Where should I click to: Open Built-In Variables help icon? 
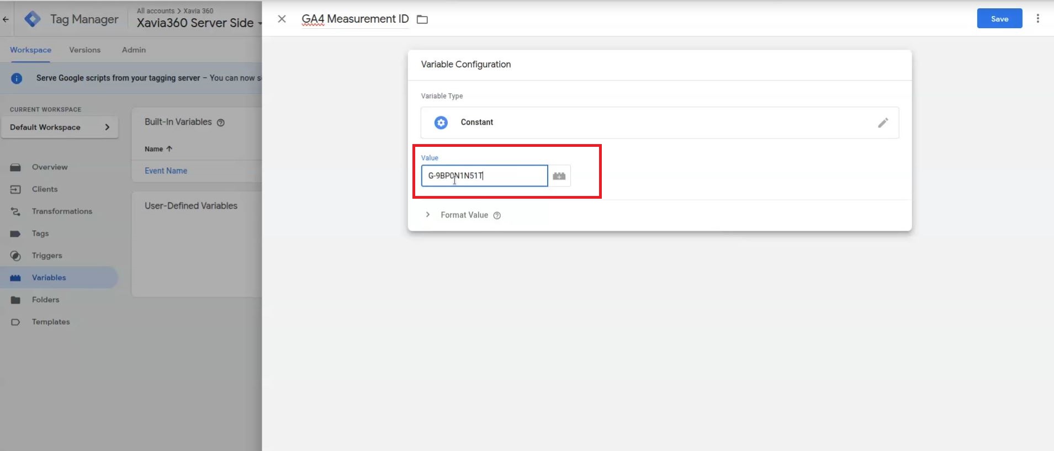(x=221, y=123)
